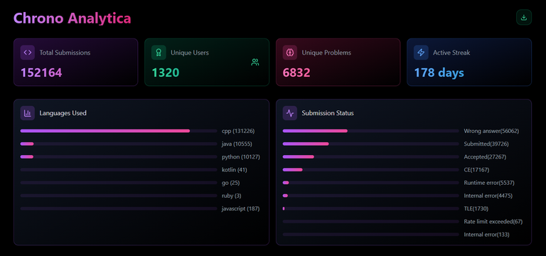
Task: Click the Internal error(133) status bar
Action: 371,235
